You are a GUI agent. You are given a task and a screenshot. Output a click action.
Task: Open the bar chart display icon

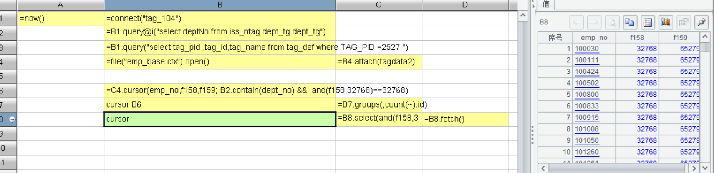666,23
